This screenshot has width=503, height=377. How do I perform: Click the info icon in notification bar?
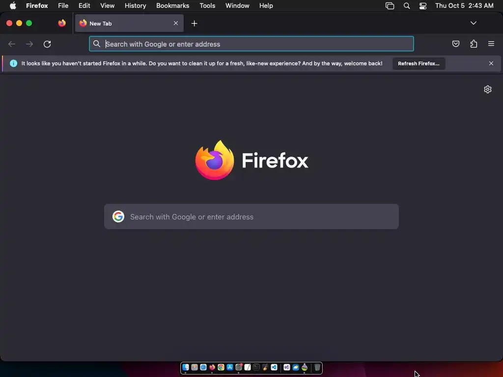pos(13,63)
